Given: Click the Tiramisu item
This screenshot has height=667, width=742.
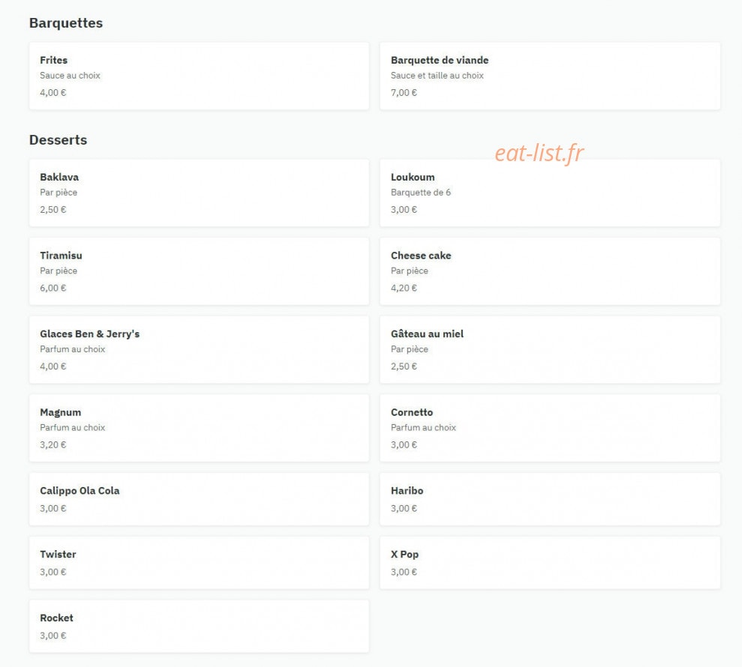Looking at the screenshot, I should [x=199, y=271].
